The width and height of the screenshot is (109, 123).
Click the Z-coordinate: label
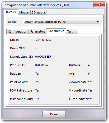(78, 82)
